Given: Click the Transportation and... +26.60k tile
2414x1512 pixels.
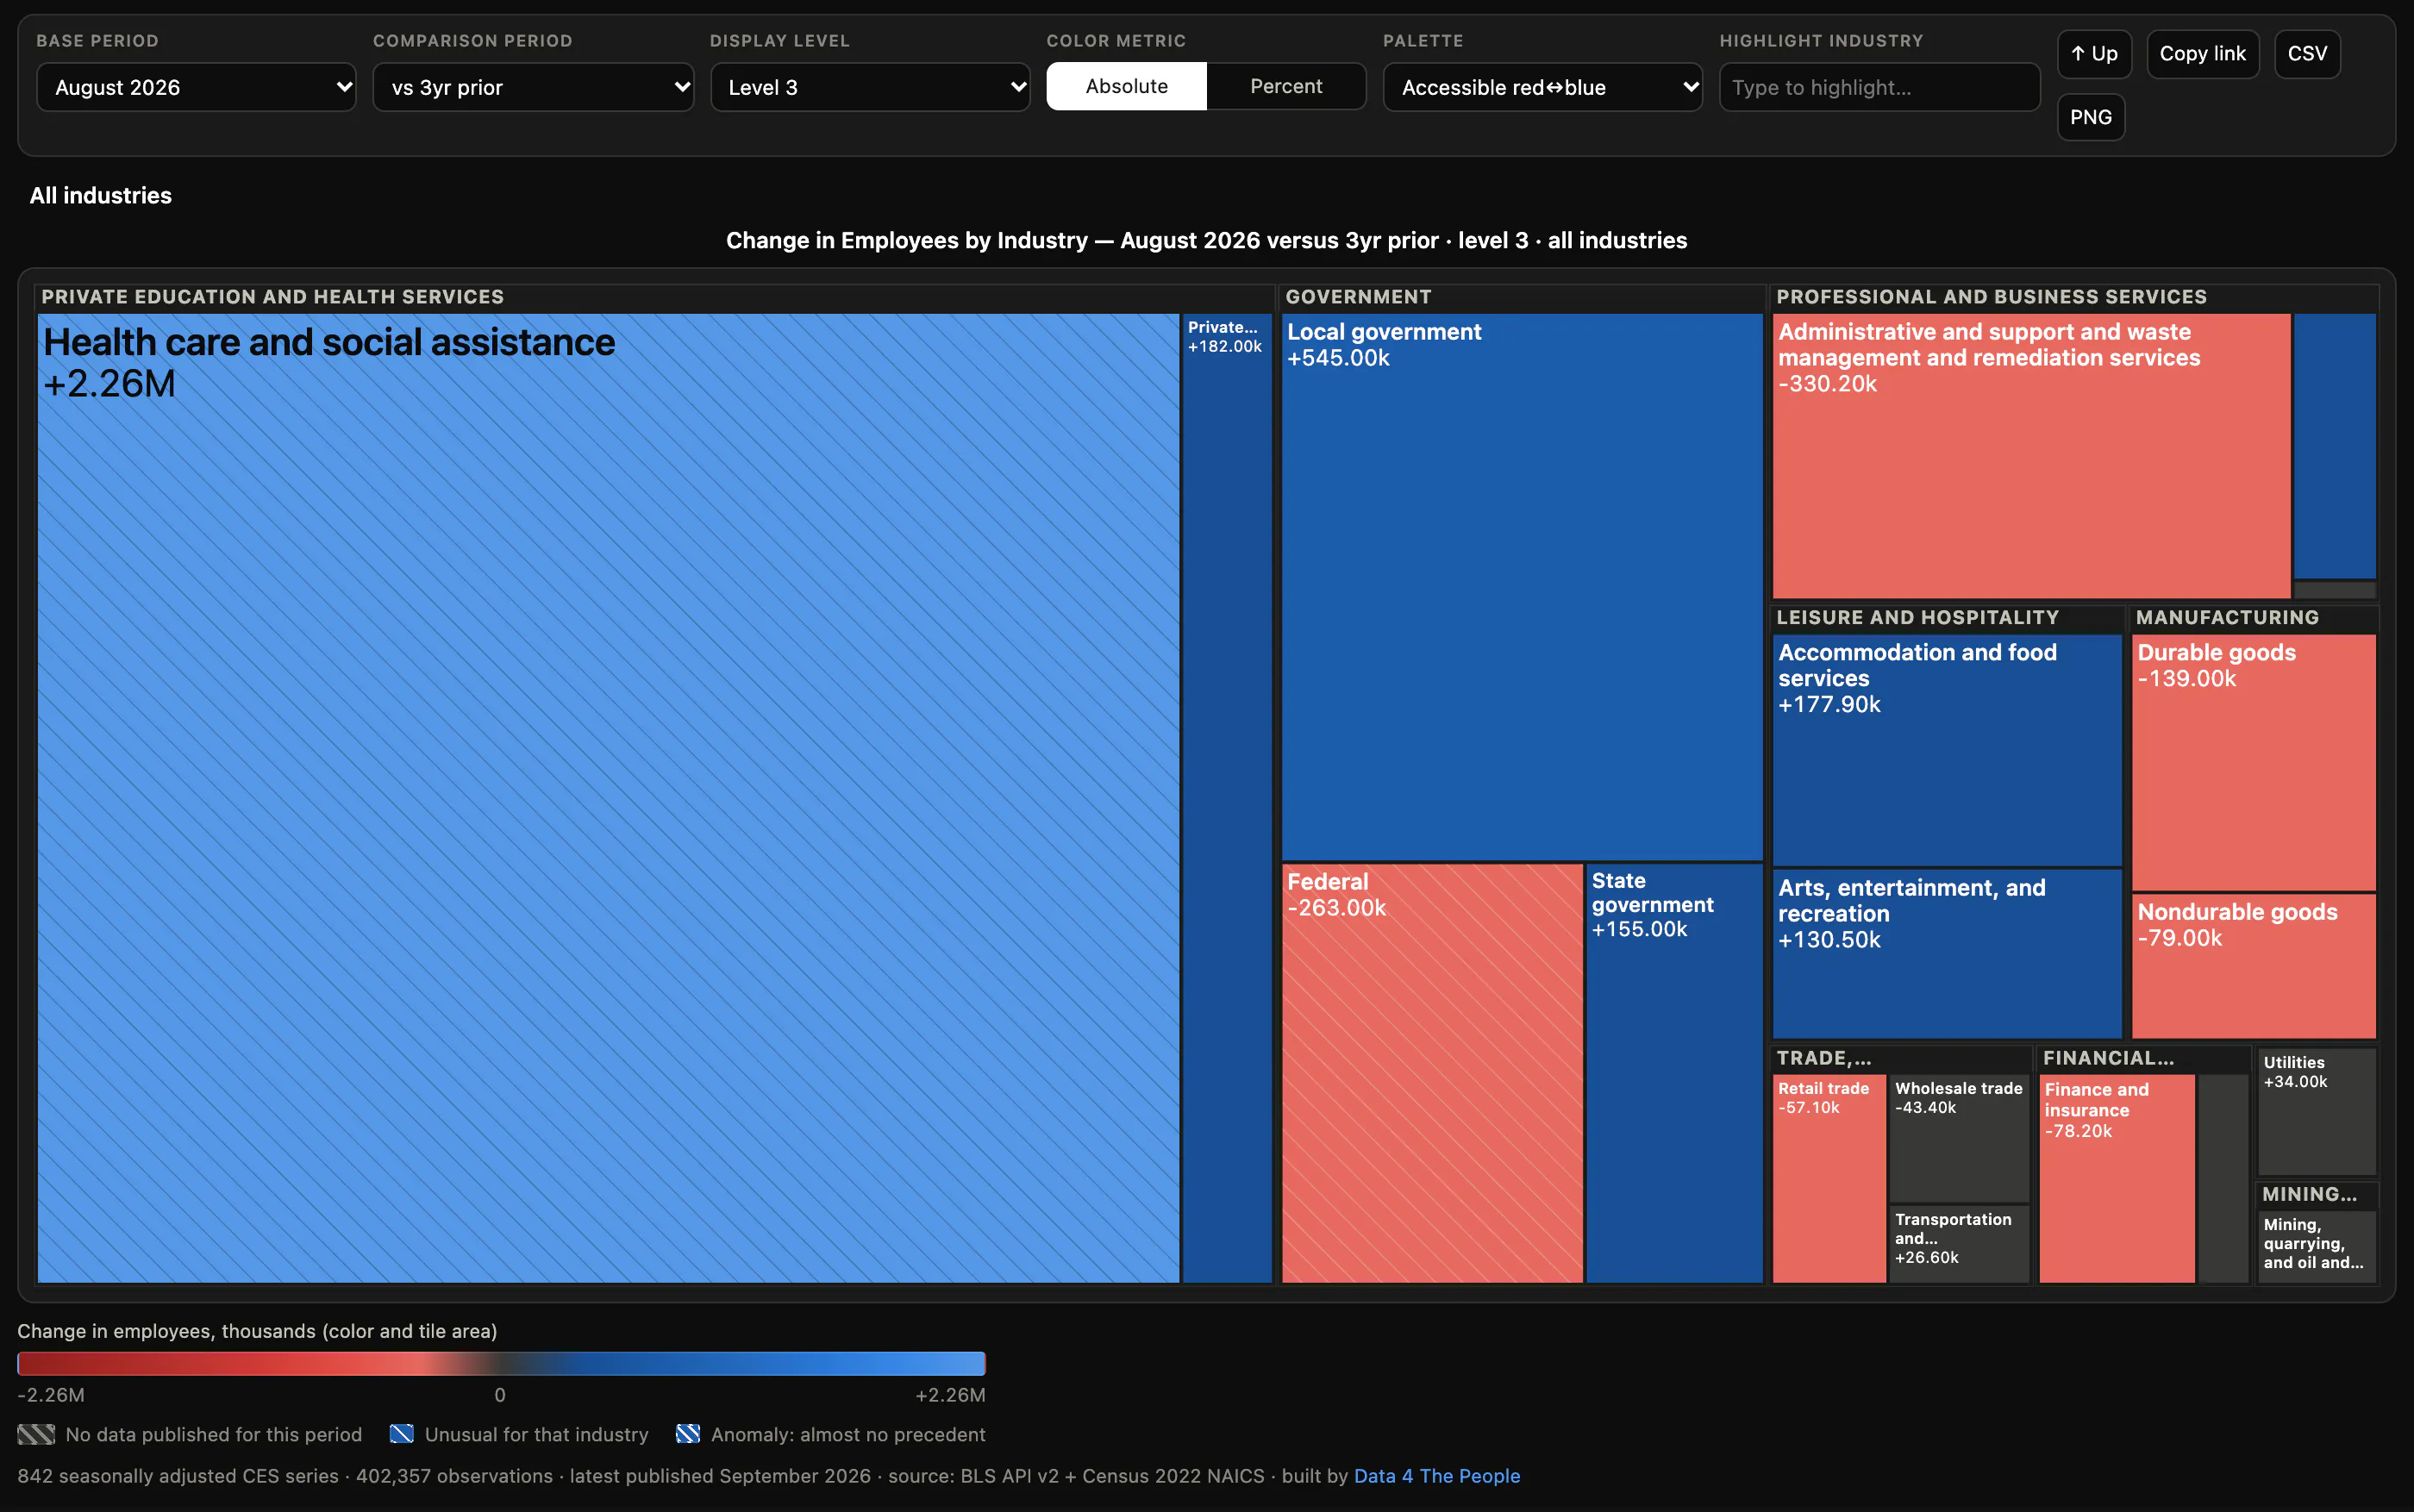Looking at the screenshot, I should tap(1959, 1244).
